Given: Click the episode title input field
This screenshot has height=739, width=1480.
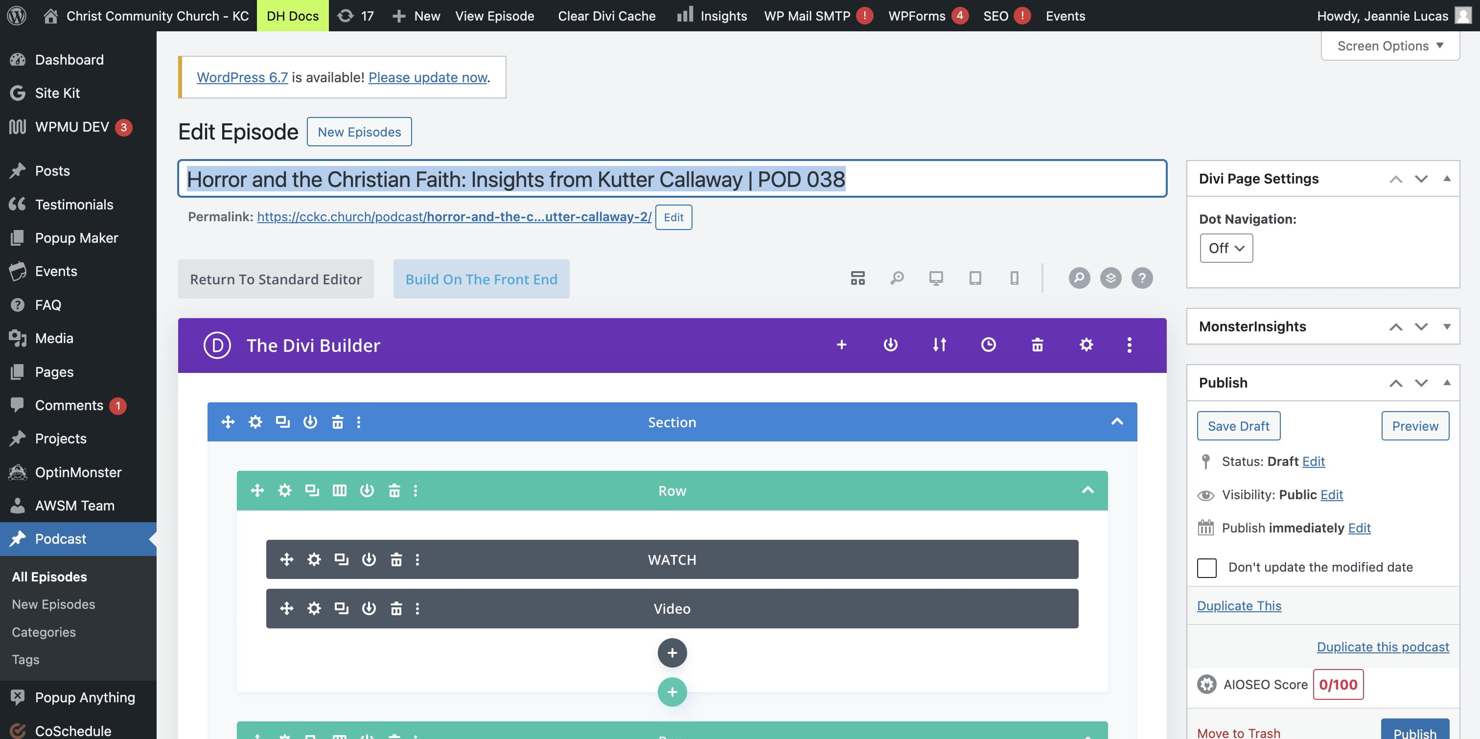Looking at the screenshot, I should click(x=672, y=179).
